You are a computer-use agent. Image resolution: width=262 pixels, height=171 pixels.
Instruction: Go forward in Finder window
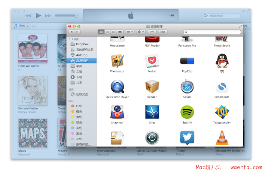coord(77,32)
